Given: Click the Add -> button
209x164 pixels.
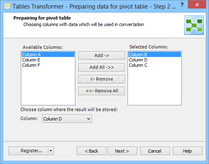Looking at the screenshot, I should pos(101,55).
